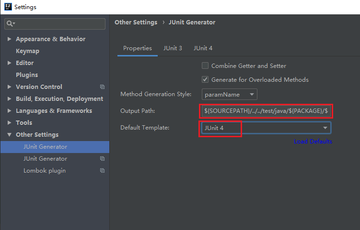Viewport: 360px width, 230px height.
Task: Click project-level icon beside second JUnit Generator
Action: point(102,159)
